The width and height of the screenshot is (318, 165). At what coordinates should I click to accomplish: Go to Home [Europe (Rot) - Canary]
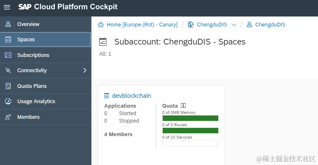(x=142, y=25)
